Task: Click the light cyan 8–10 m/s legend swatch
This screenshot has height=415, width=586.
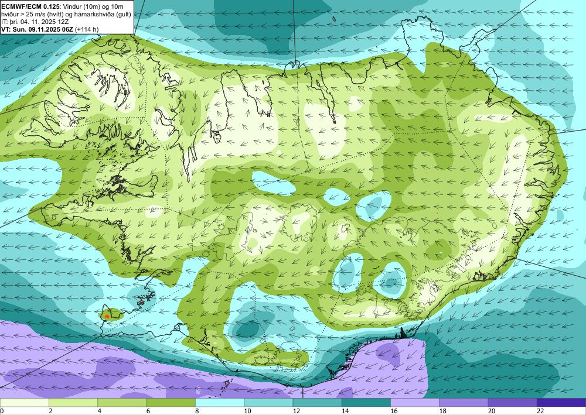Action: click(220, 403)
